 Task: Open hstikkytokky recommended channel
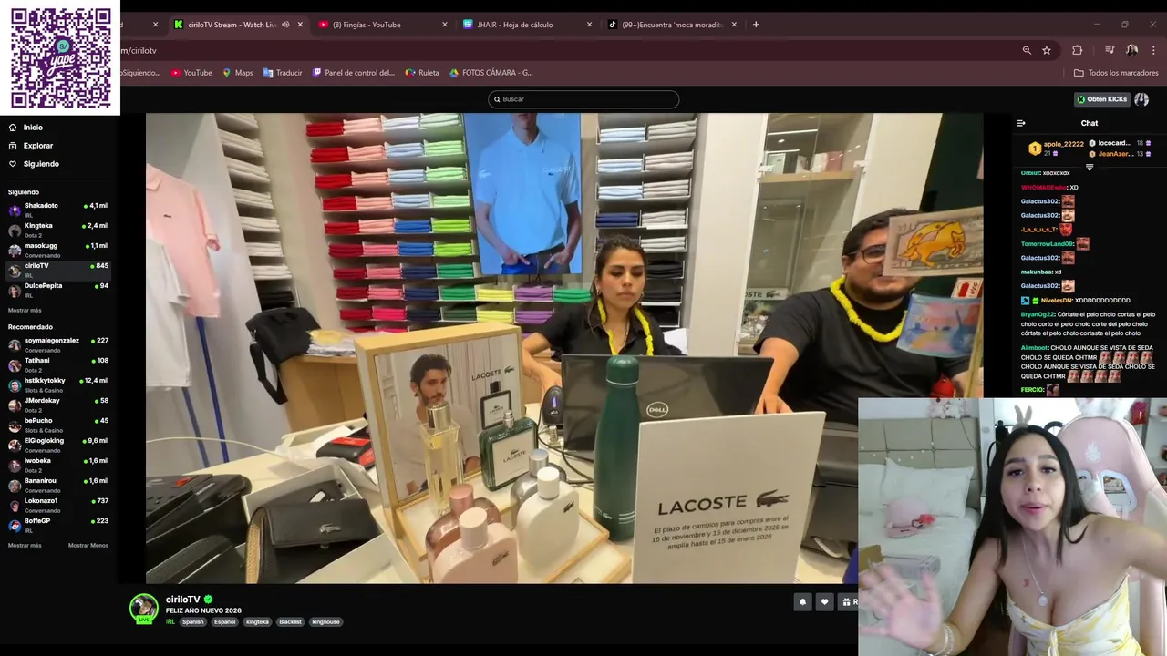[59, 384]
